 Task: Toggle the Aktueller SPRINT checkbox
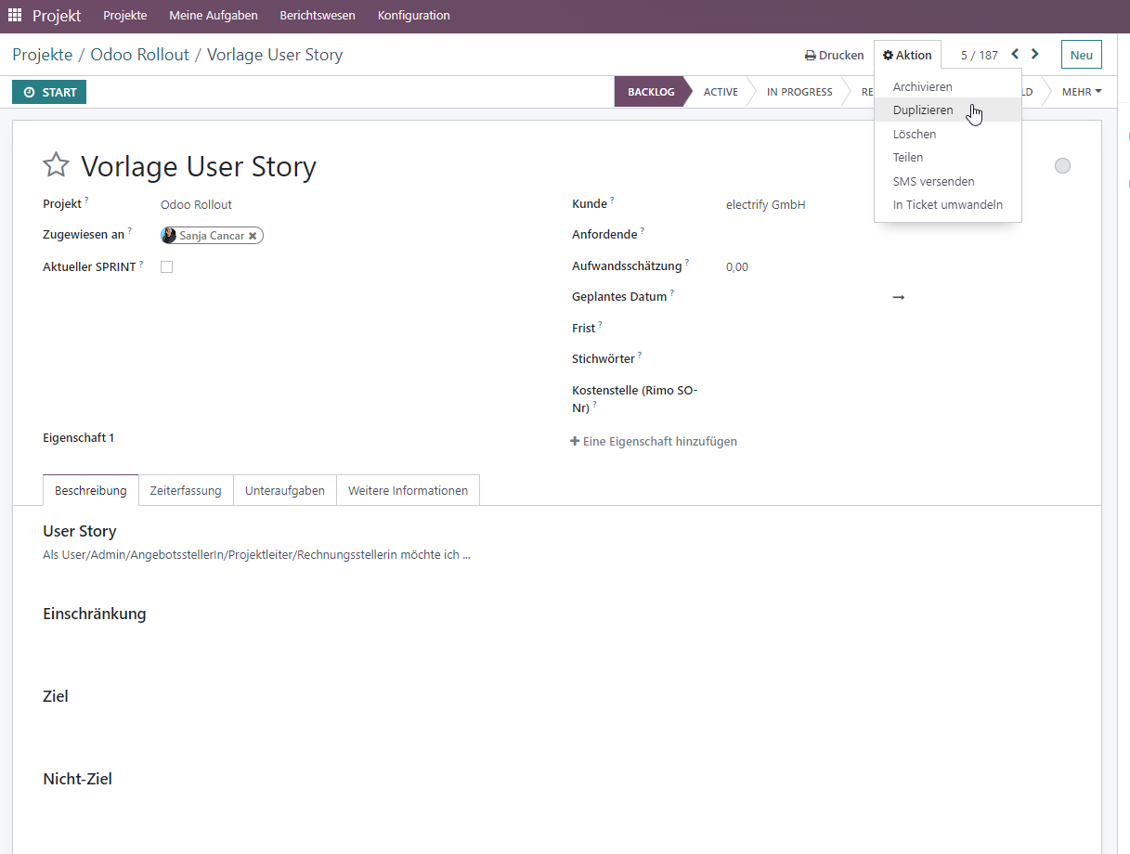pos(167,267)
